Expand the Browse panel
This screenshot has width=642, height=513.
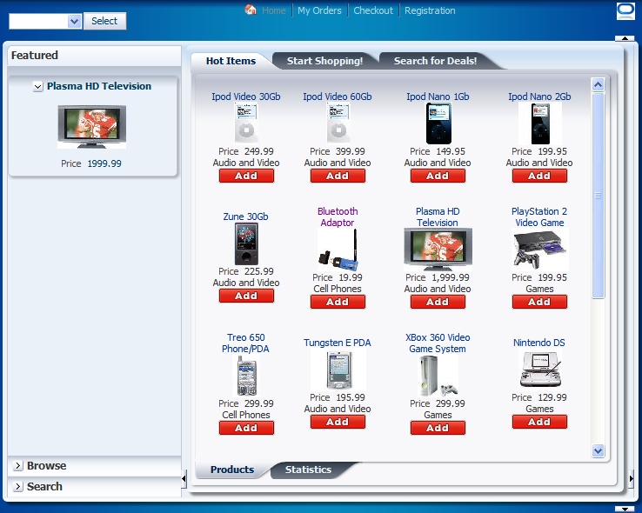pyautogui.click(x=18, y=466)
